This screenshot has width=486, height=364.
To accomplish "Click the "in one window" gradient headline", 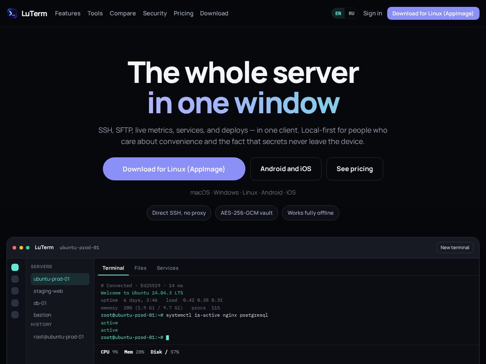I will (243, 103).
